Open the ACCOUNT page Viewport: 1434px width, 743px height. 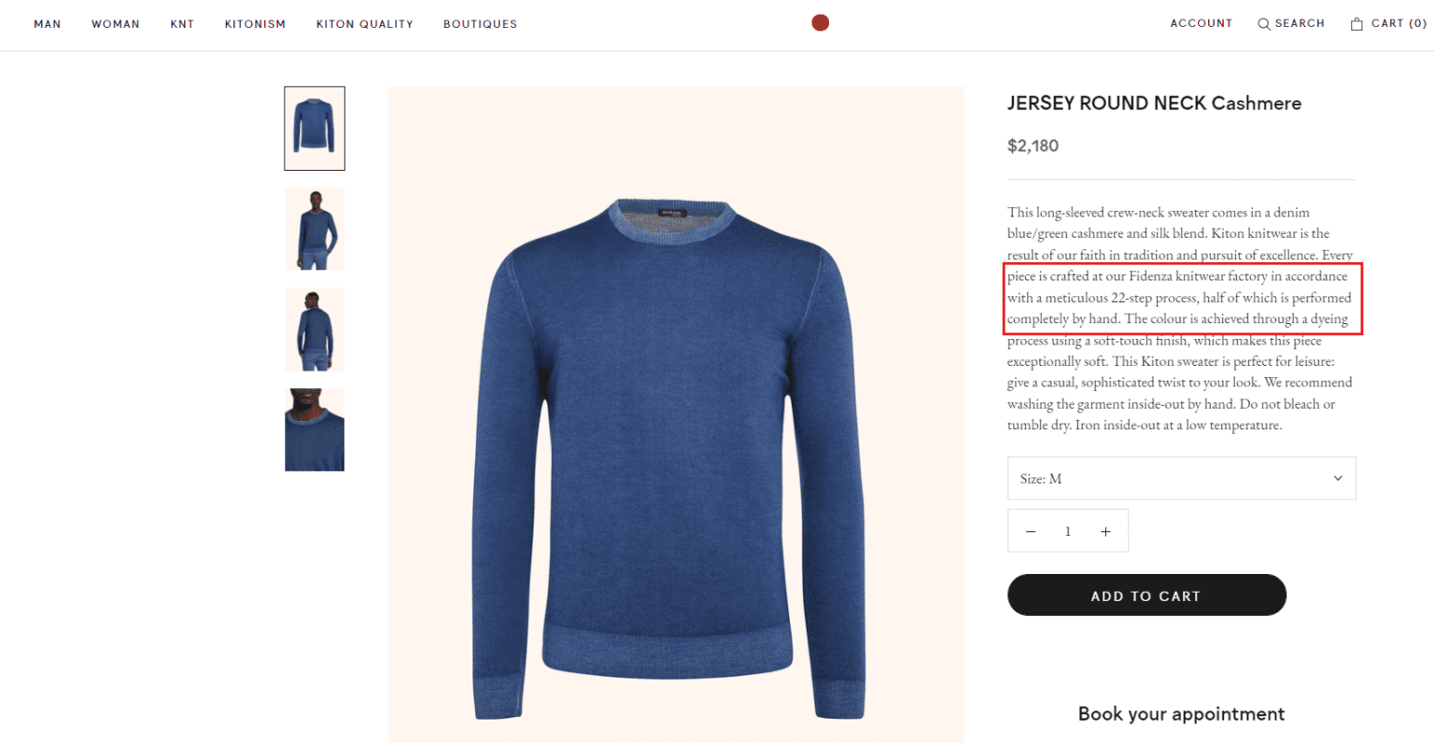click(1201, 23)
